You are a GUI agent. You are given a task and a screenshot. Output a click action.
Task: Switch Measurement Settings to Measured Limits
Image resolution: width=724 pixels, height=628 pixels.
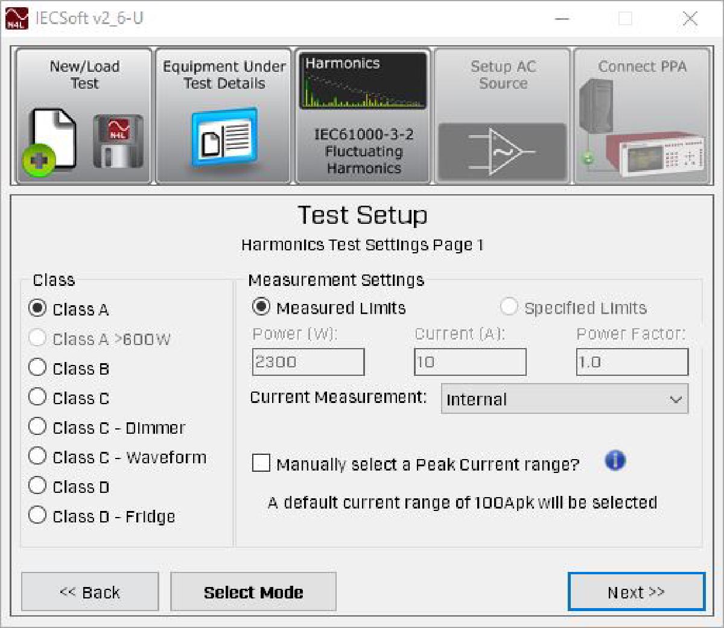[261, 306]
